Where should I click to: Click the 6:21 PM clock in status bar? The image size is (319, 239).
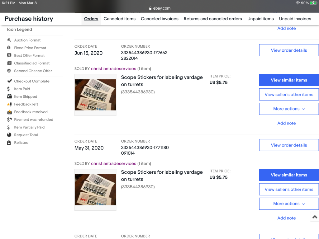tap(8, 3)
